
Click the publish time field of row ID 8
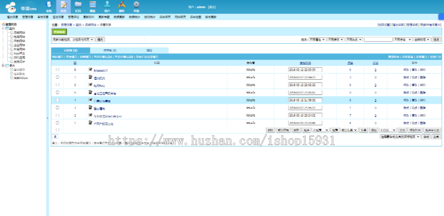click(305, 69)
